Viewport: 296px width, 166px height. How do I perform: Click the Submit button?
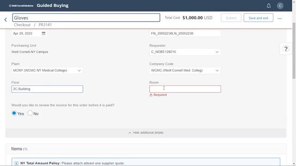(x=231, y=18)
